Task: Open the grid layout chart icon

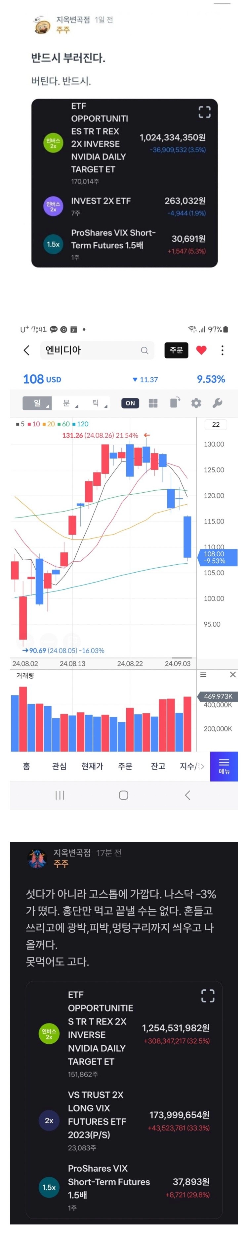Action: coord(153,403)
